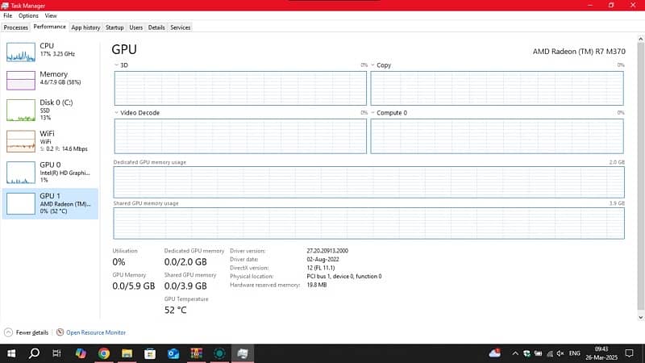Click the 0.0/5.9 GB GPU Memory value

(133, 286)
